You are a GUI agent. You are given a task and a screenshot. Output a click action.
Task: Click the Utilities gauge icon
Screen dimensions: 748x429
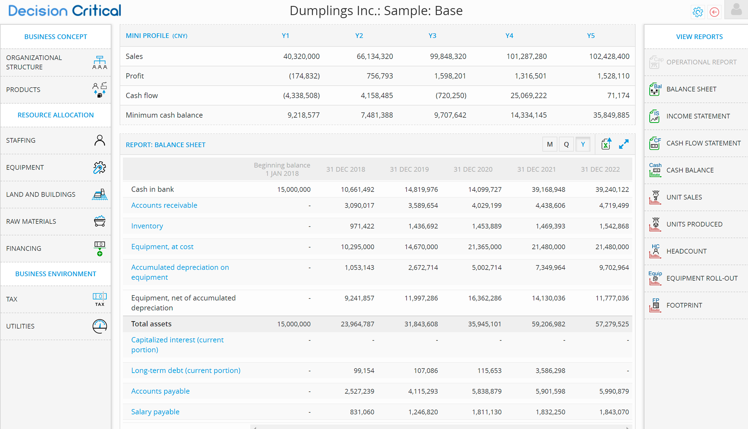pyautogui.click(x=100, y=326)
